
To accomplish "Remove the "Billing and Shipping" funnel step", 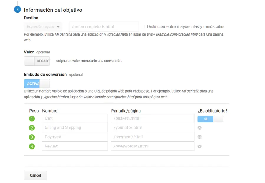I will (200, 127).
